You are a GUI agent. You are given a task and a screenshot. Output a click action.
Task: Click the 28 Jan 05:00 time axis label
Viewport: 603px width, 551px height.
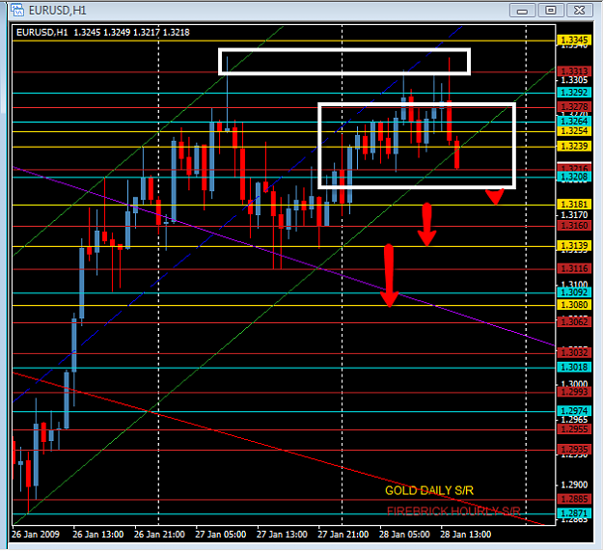click(404, 535)
